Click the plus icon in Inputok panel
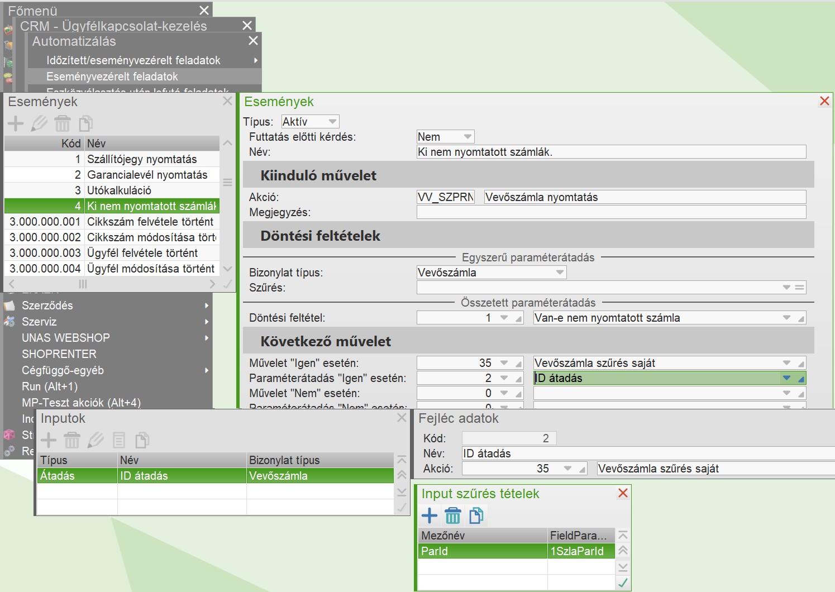This screenshot has height=592, width=835. click(x=49, y=440)
